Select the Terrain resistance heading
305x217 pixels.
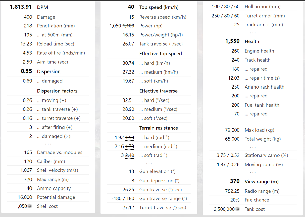click(x=158, y=128)
